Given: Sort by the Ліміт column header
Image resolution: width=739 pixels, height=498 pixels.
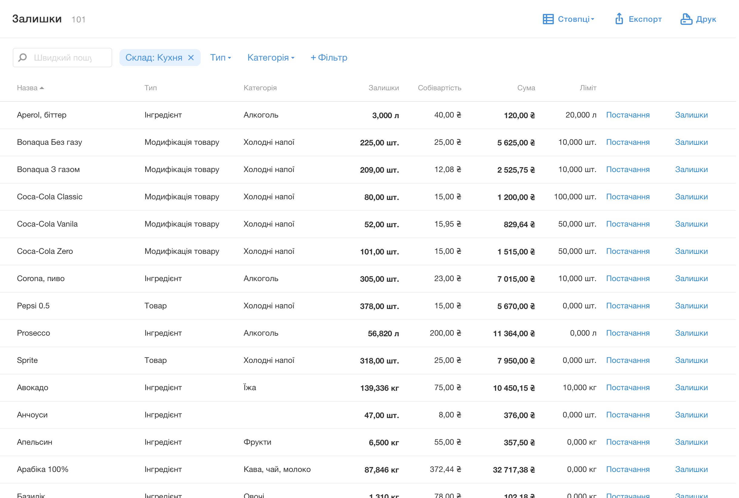Looking at the screenshot, I should [x=587, y=88].
